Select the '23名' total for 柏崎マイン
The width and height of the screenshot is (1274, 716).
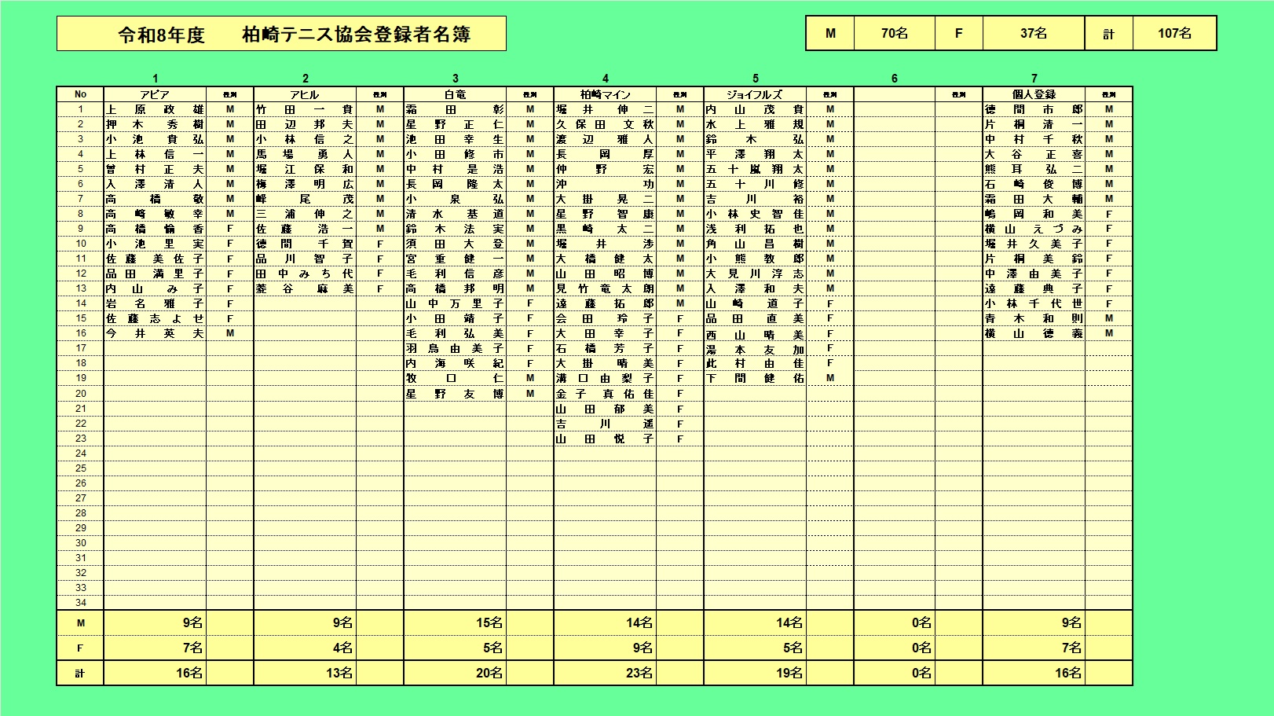605,673
